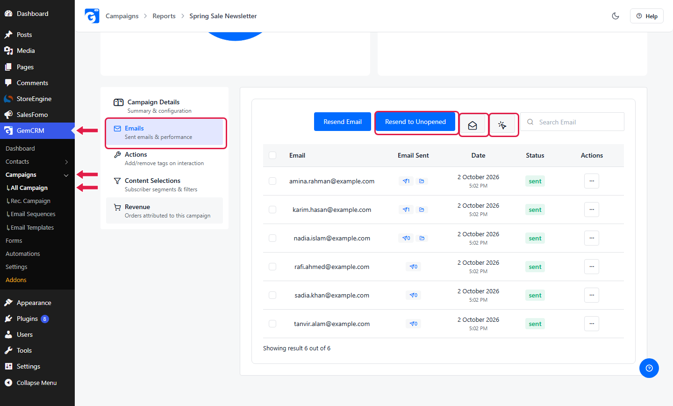Go to Reports breadcrumb link
The width and height of the screenshot is (673, 406).
pyautogui.click(x=164, y=16)
